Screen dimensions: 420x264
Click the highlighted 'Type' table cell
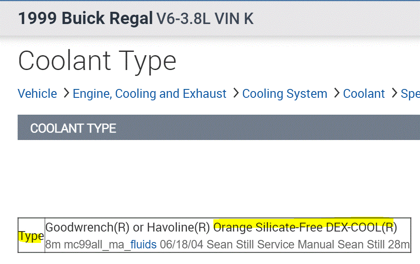[x=31, y=236]
